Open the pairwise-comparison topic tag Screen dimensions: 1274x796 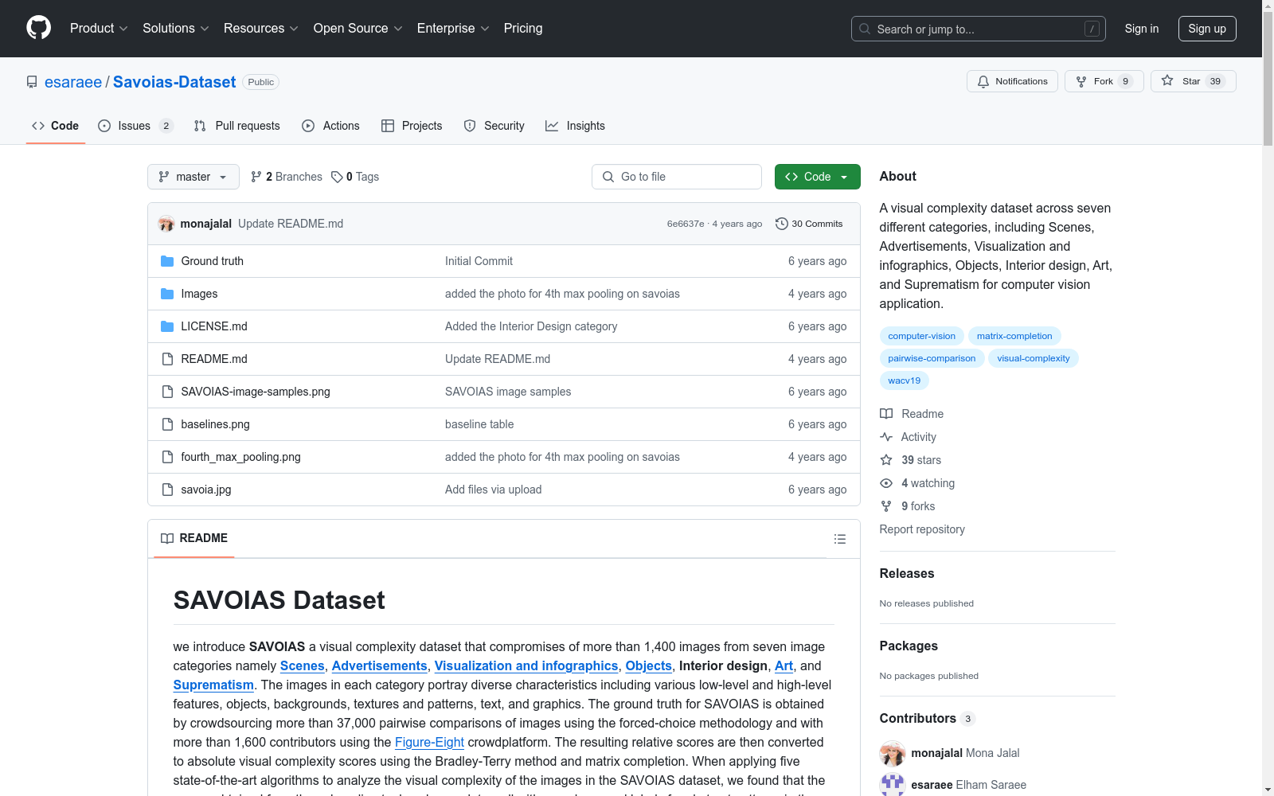(x=932, y=358)
